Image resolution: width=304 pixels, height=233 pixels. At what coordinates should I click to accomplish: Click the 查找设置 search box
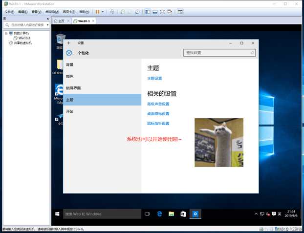pyautogui.click(x=219, y=53)
